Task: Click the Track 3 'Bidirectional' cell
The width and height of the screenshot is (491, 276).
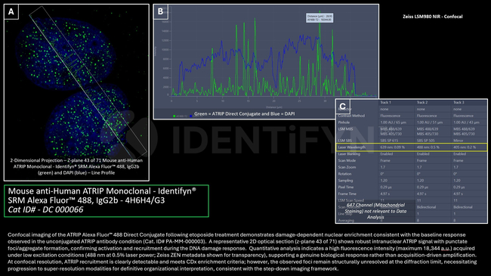Action: click(x=463, y=207)
